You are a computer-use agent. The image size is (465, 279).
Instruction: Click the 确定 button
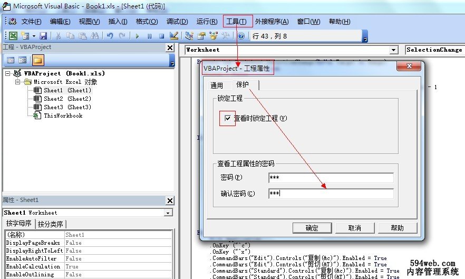point(312,228)
